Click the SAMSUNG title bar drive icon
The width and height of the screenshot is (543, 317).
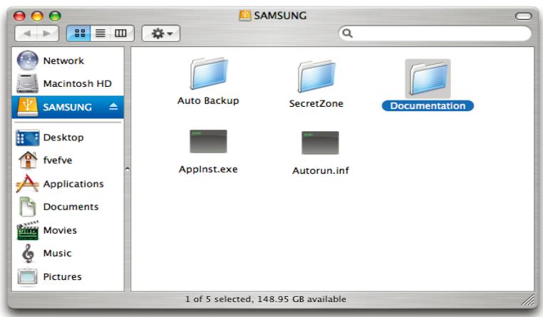point(245,16)
